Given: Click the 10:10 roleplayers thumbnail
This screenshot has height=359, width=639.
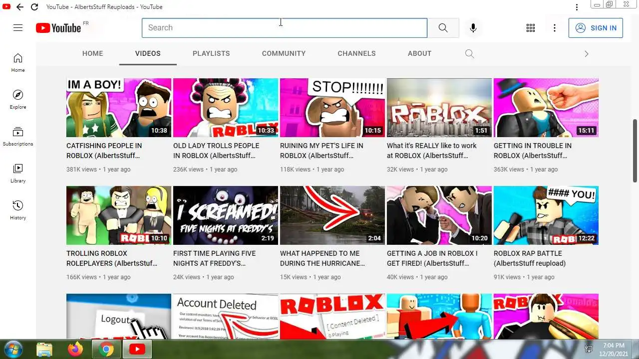Looking at the screenshot, I should [x=119, y=215].
